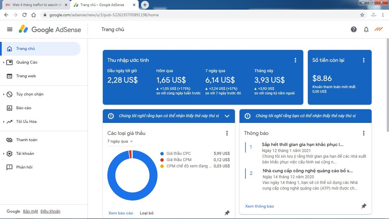
Task: Collapse the suggestion banner with the chevron
Action: pos(227,116)
